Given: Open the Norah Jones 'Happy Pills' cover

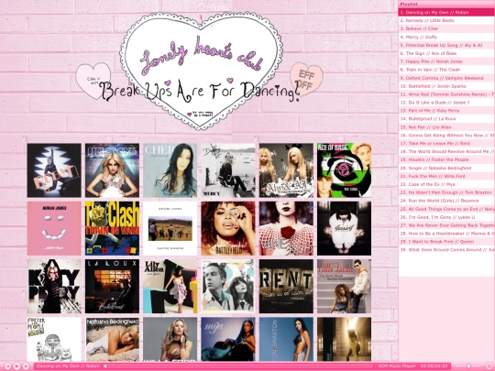Looking at the screenshot, I should click(x=54, y=228).
